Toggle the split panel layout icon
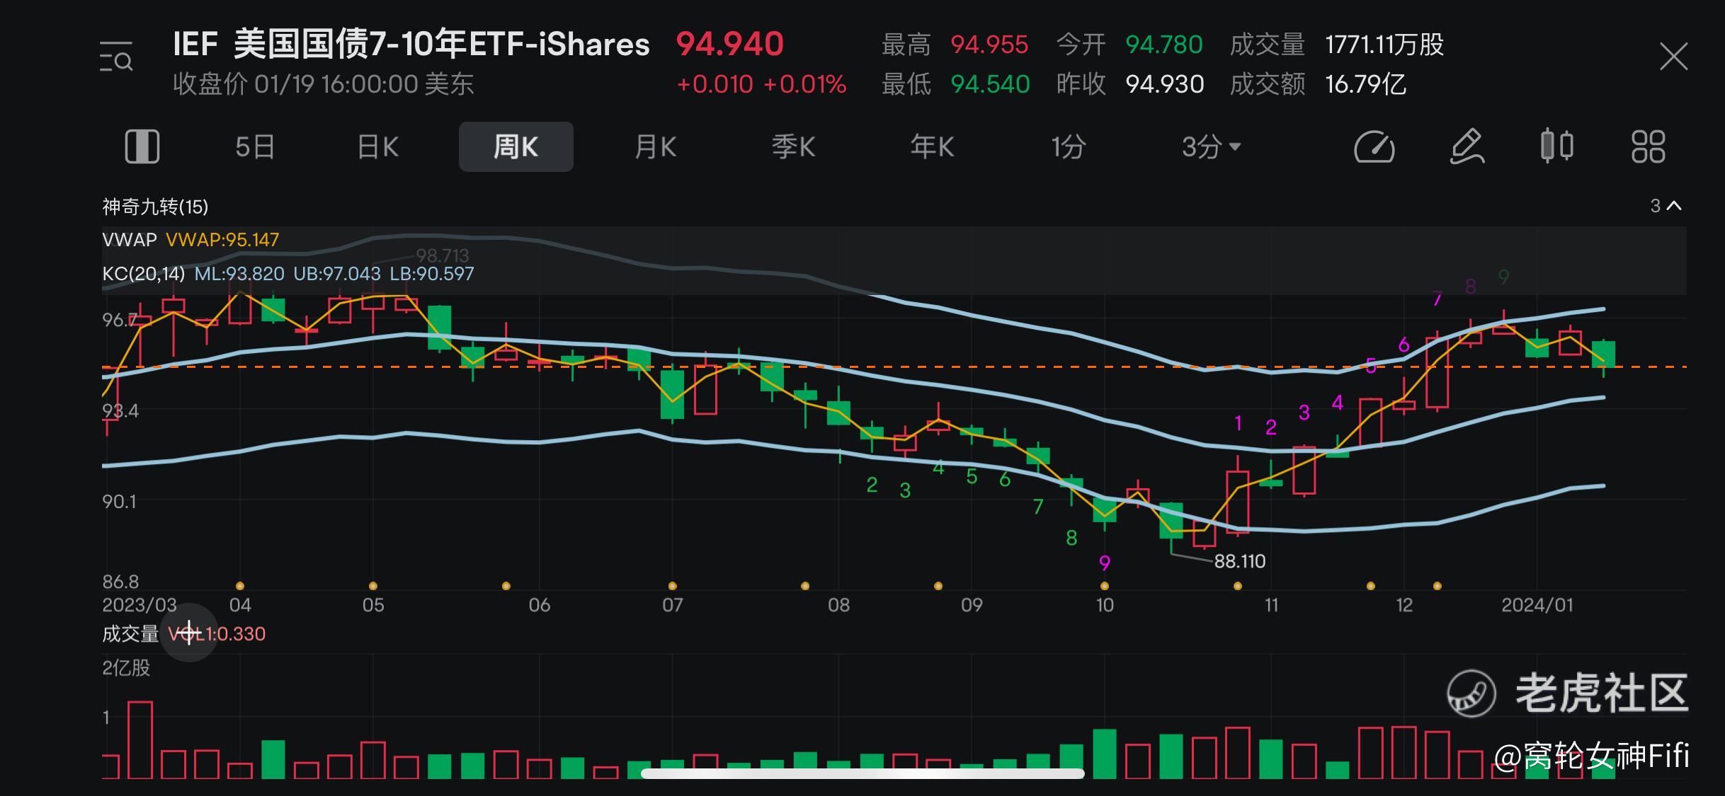The height and width of the screenshot is (796, 1725). tap(142, 146)
